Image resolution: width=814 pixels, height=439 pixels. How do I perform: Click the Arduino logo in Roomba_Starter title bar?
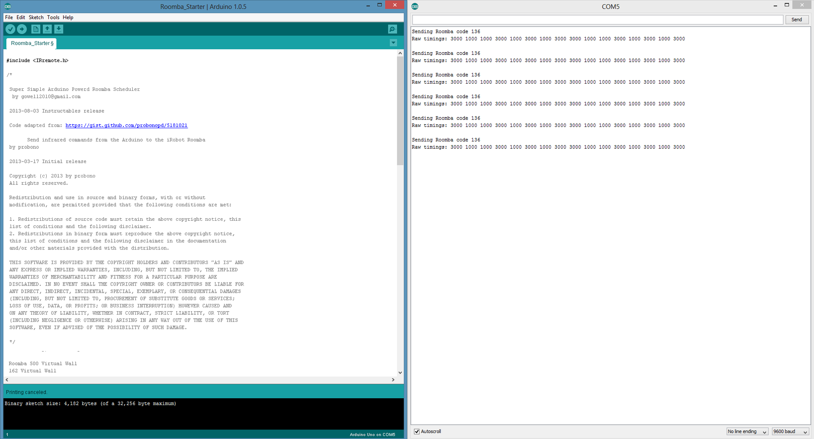coord(8,6)
